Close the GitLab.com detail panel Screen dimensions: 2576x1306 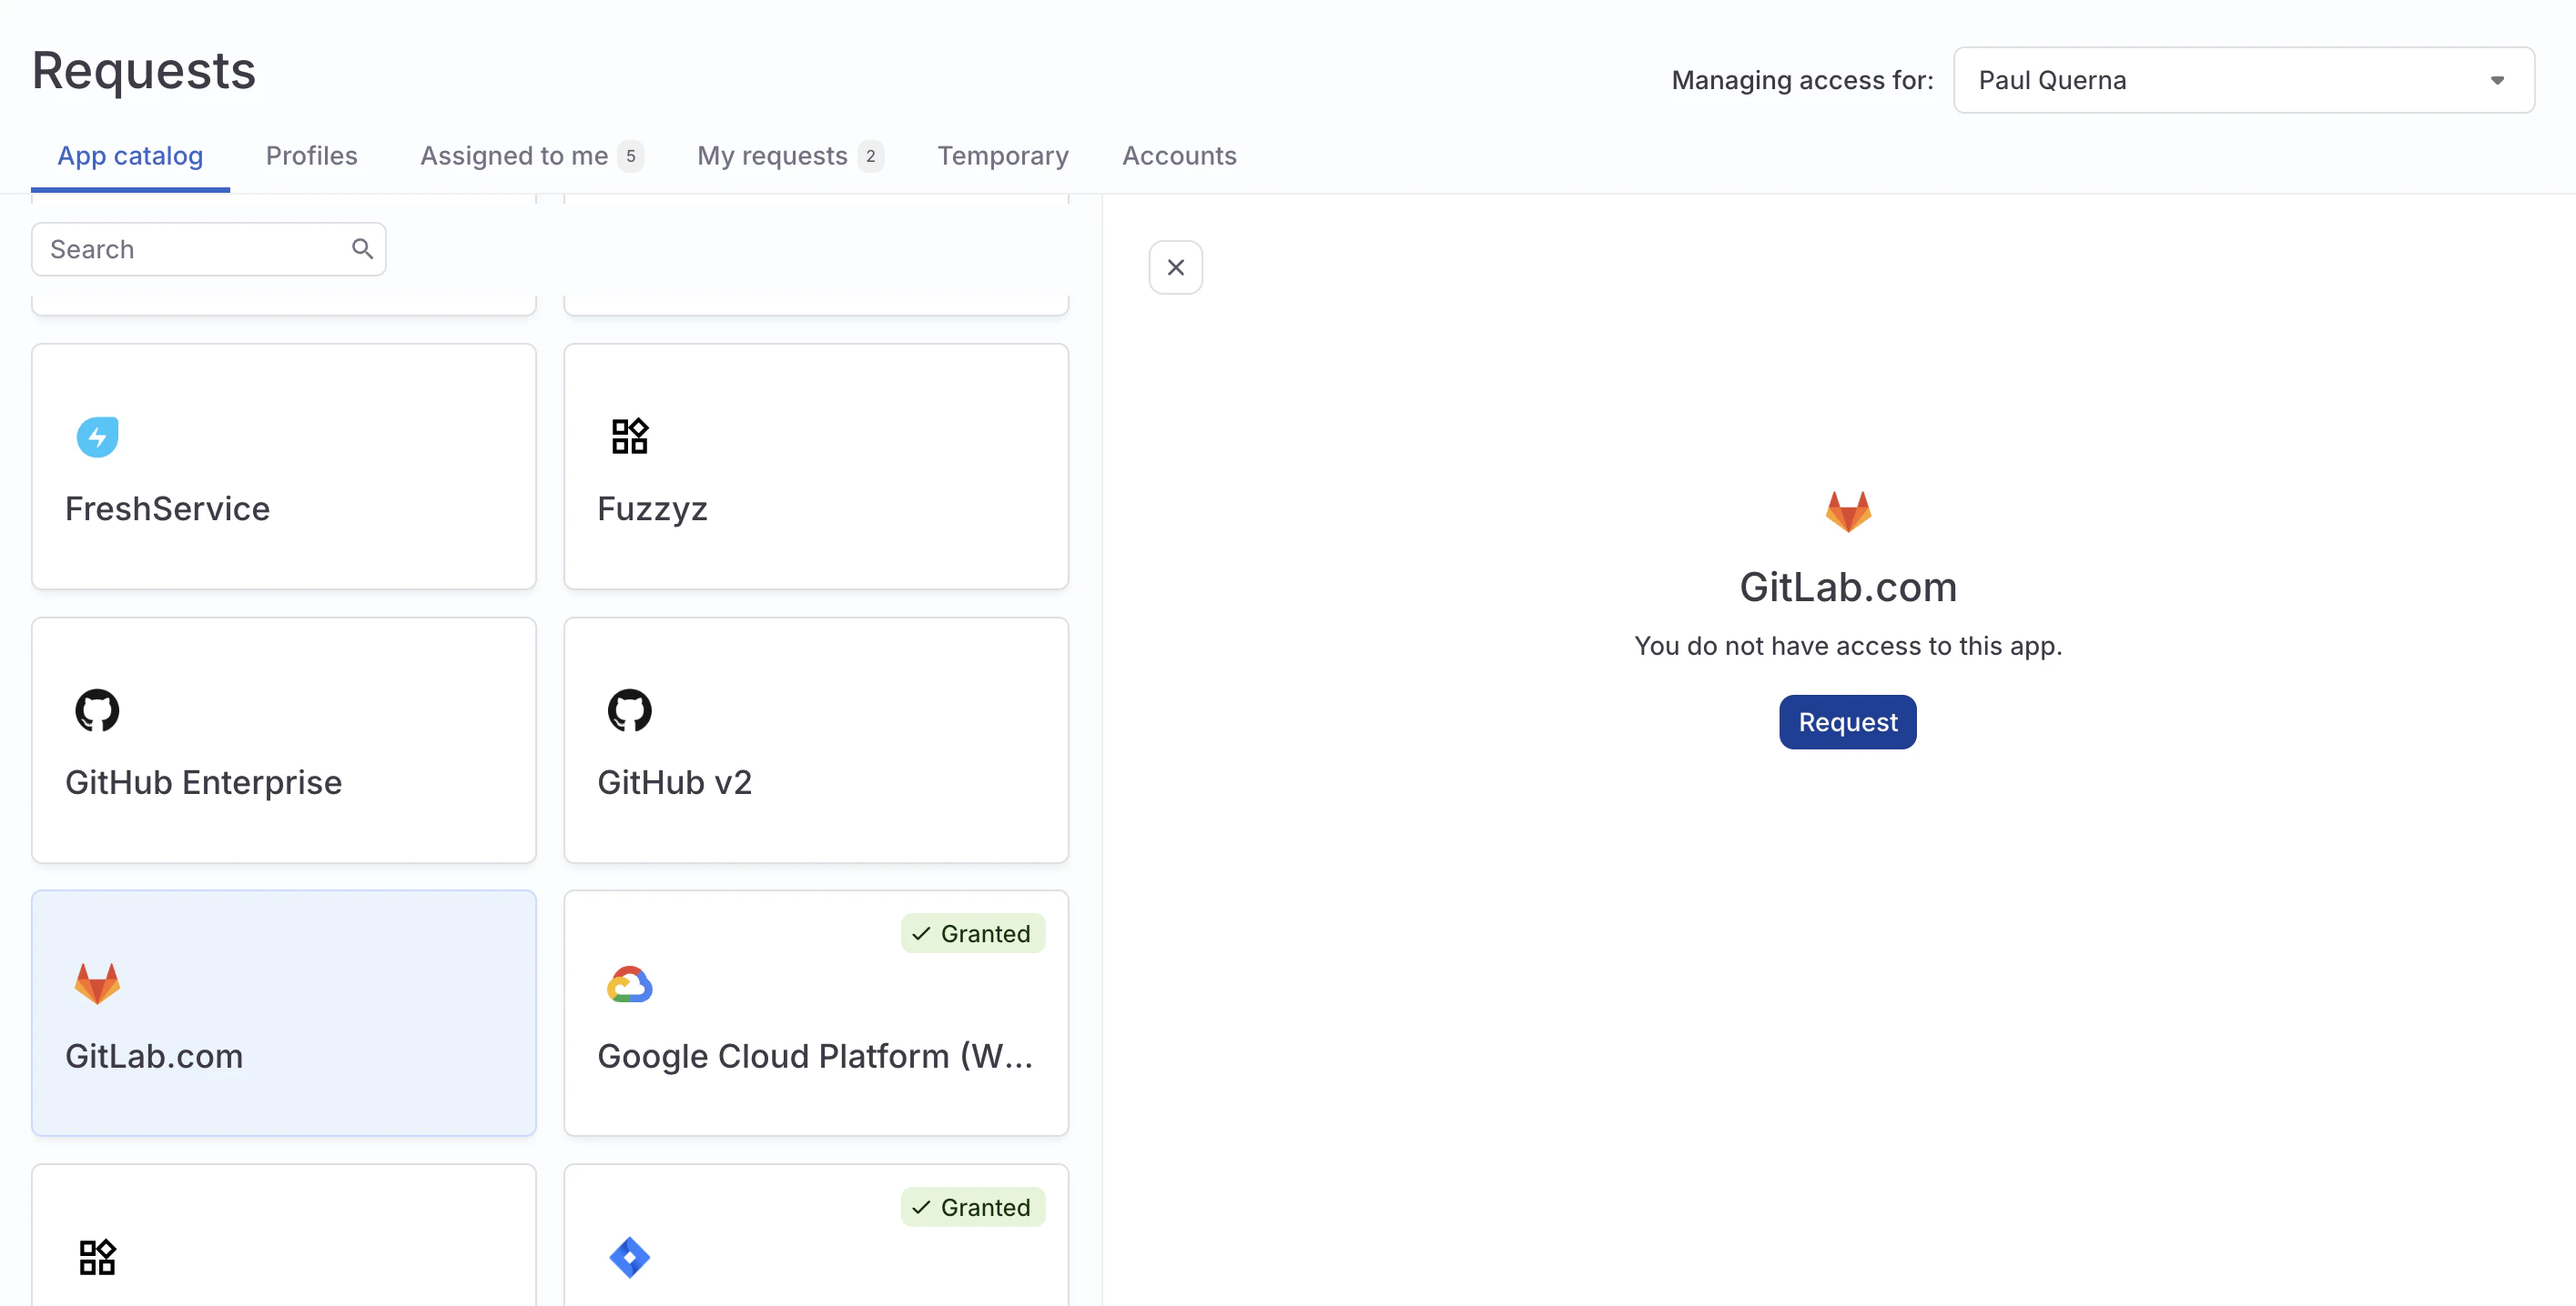coord(1175,267)
